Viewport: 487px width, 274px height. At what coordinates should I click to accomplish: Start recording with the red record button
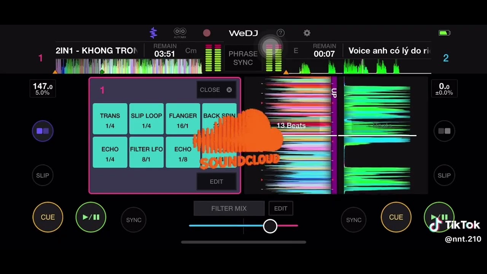coord(207,33)
